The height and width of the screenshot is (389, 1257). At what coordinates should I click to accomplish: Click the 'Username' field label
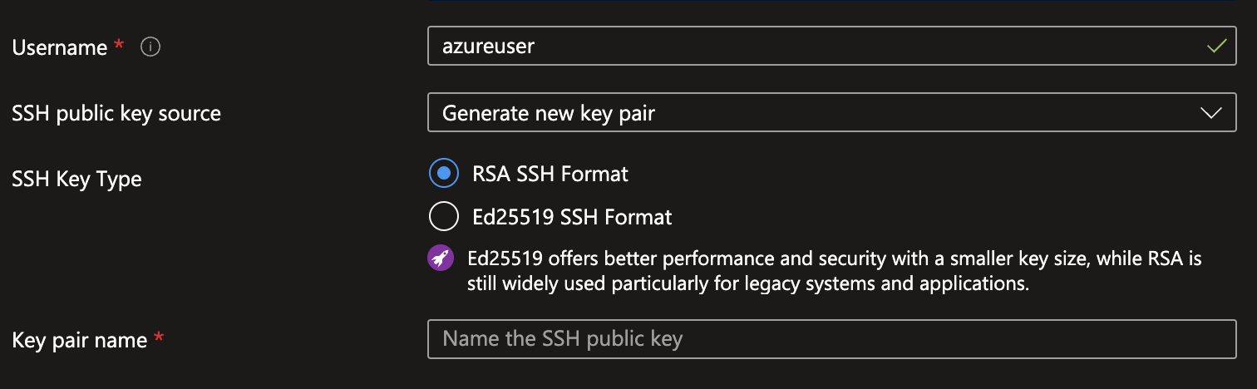tap(60, 47)
